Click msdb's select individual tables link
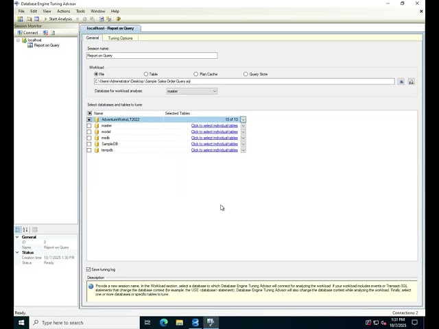This screenshot has width=439, height=329. [x=214, y=138]
